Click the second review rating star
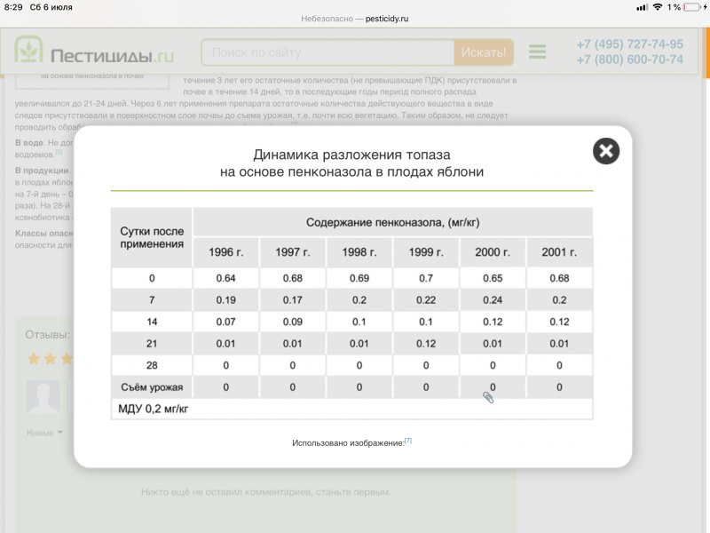710x533 pixels. click(x=51, y=359)
